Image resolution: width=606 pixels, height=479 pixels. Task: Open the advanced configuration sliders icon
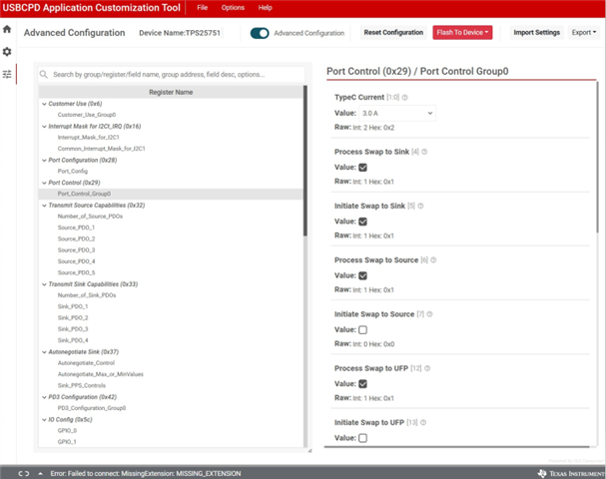click(x=7, y=74)
